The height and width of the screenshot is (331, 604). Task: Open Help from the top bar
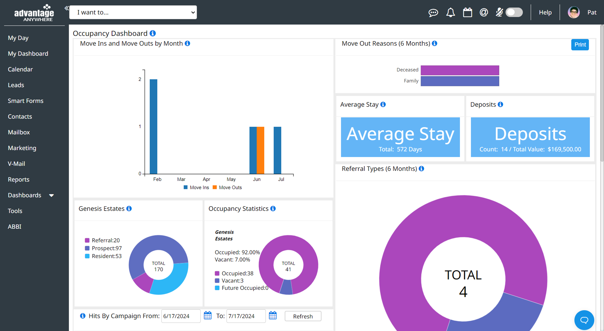tap(545, 12)
